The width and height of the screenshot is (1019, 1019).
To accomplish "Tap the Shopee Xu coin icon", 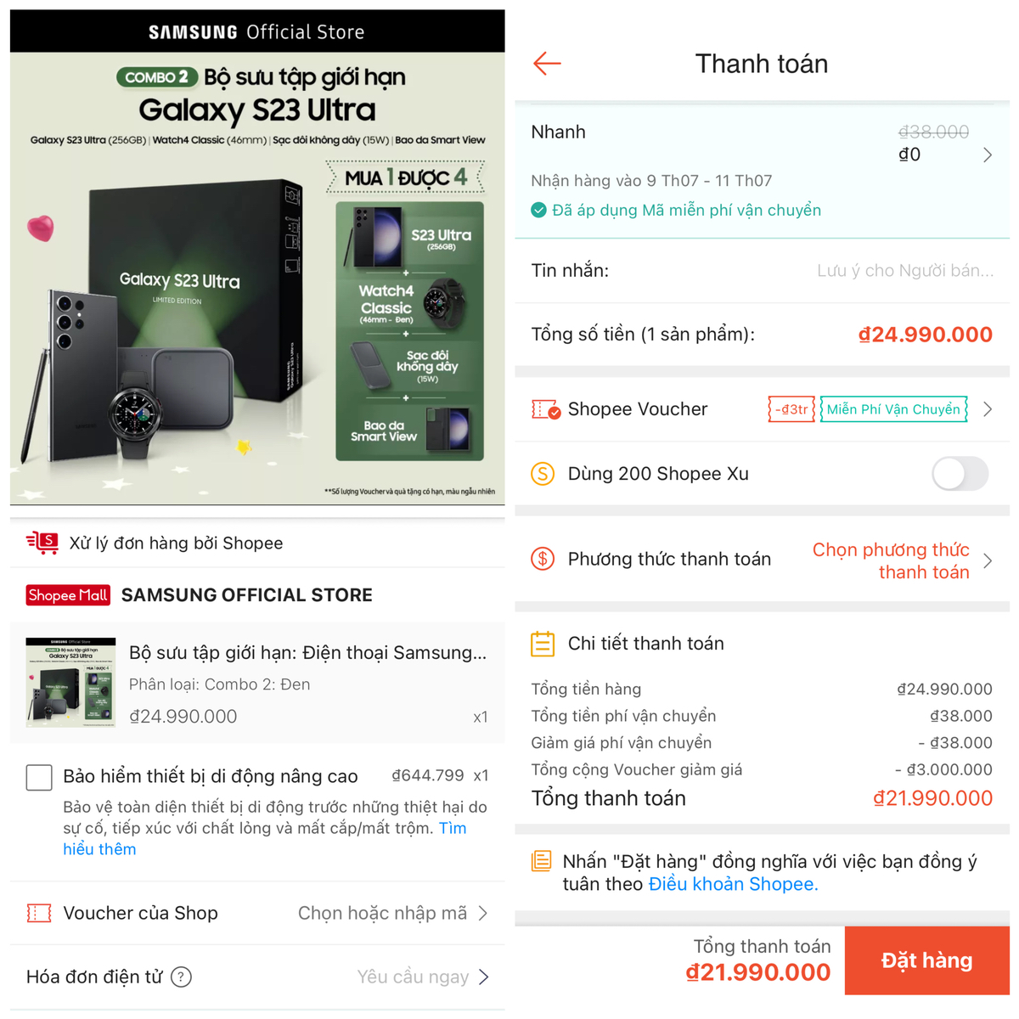I will point(543,474).
